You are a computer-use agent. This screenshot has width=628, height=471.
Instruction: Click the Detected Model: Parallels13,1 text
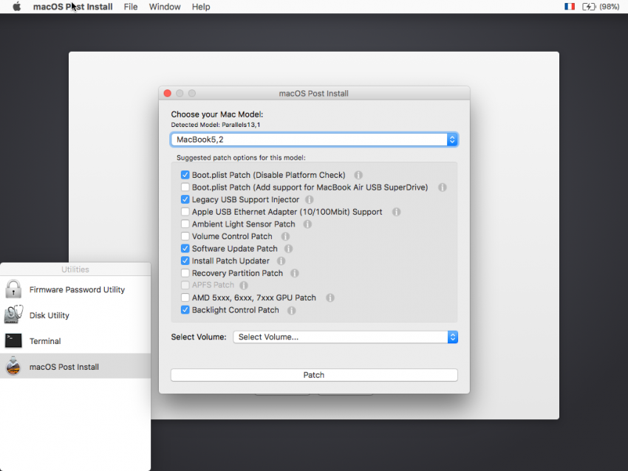tap(216, 125)
